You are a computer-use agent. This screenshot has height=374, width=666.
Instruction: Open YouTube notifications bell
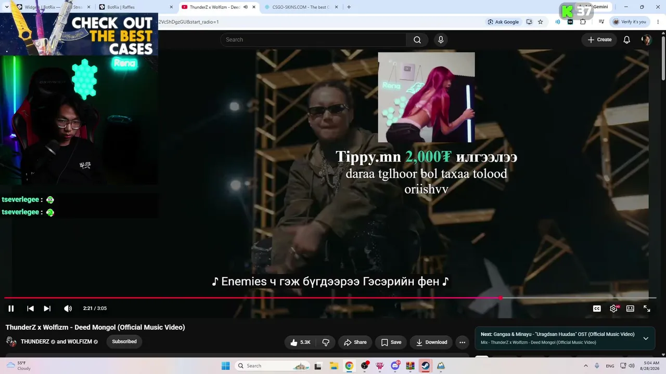[627, 39]
